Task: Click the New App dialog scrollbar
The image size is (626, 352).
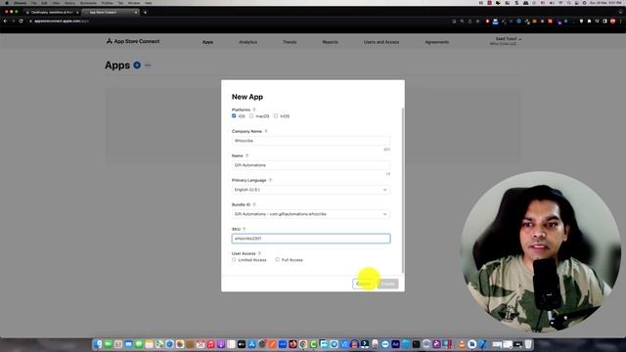Action: coord(403,191)
